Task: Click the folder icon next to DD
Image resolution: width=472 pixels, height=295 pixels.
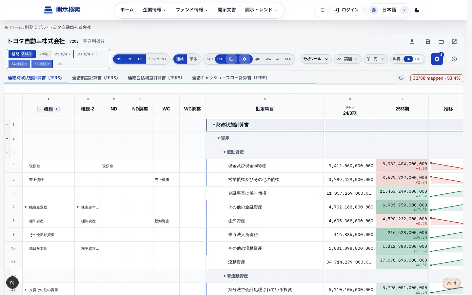Action: pos(231,59)
